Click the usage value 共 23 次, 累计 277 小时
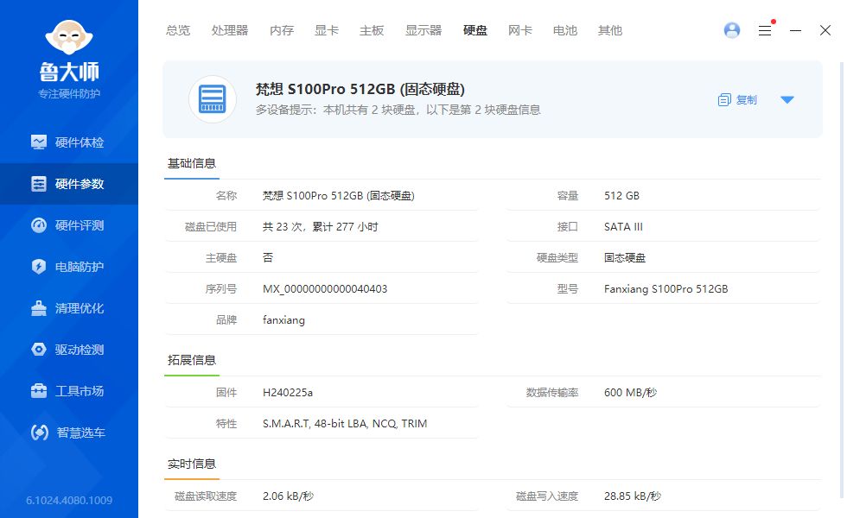The width and height of the screenshot is (847, 518). pos(321,227)
